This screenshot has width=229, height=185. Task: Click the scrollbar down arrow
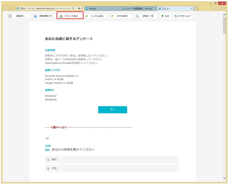tap(224, 178)
